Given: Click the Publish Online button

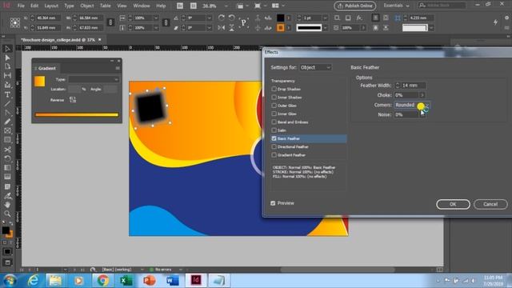Looking at the screenshot, I should click(x=354, y=6).
